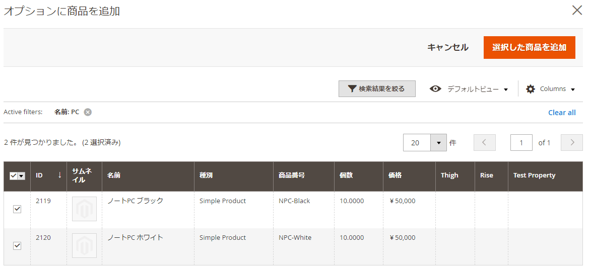Click the eye icon for デフォルトビュー
Viewport: 590px width, 271px height.
tap(435, 89)
